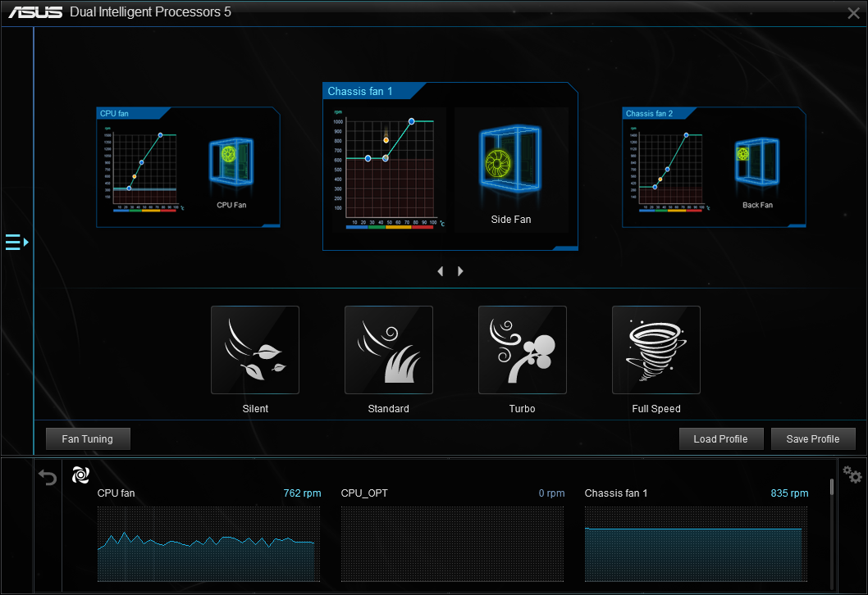Click the orange current-temperature marker on Chassis fan 1
This screenshot has width=868, height=595.
pos(386,140)
